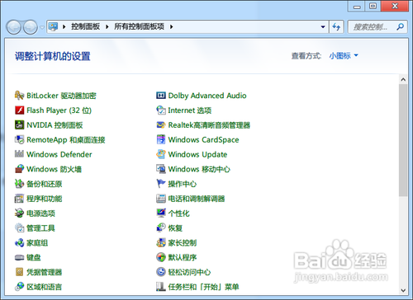Click the 恢复 icon
The width and height of the screenshot is (413, 300).
(161, 228)
